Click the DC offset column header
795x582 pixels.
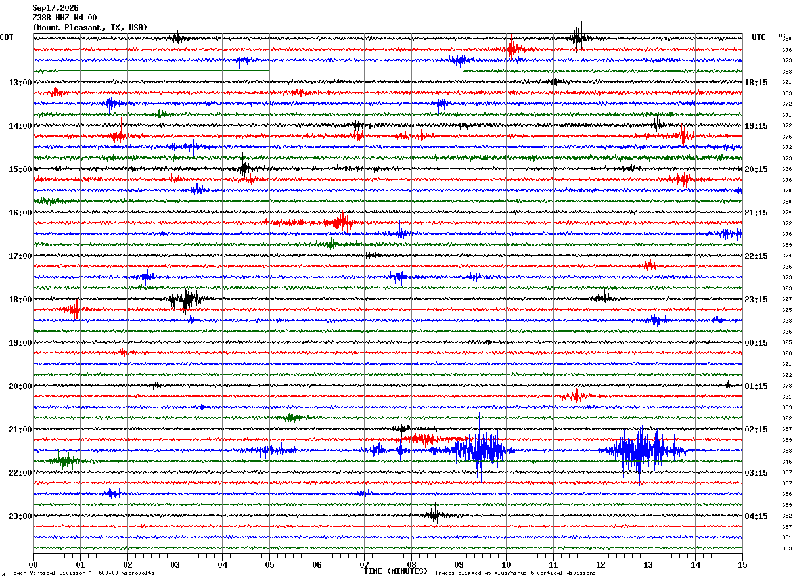(782, 35)
